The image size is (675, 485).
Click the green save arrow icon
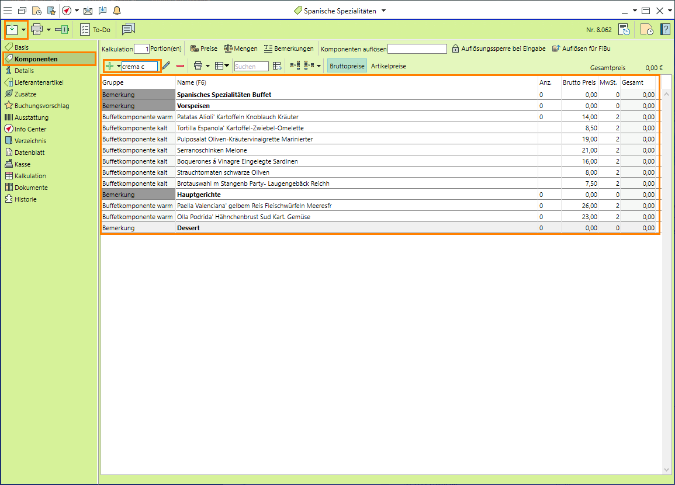point(12,29)
